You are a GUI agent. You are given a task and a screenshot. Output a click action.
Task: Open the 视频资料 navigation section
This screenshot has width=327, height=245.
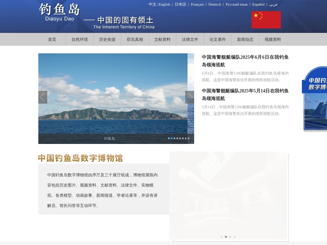272,39
